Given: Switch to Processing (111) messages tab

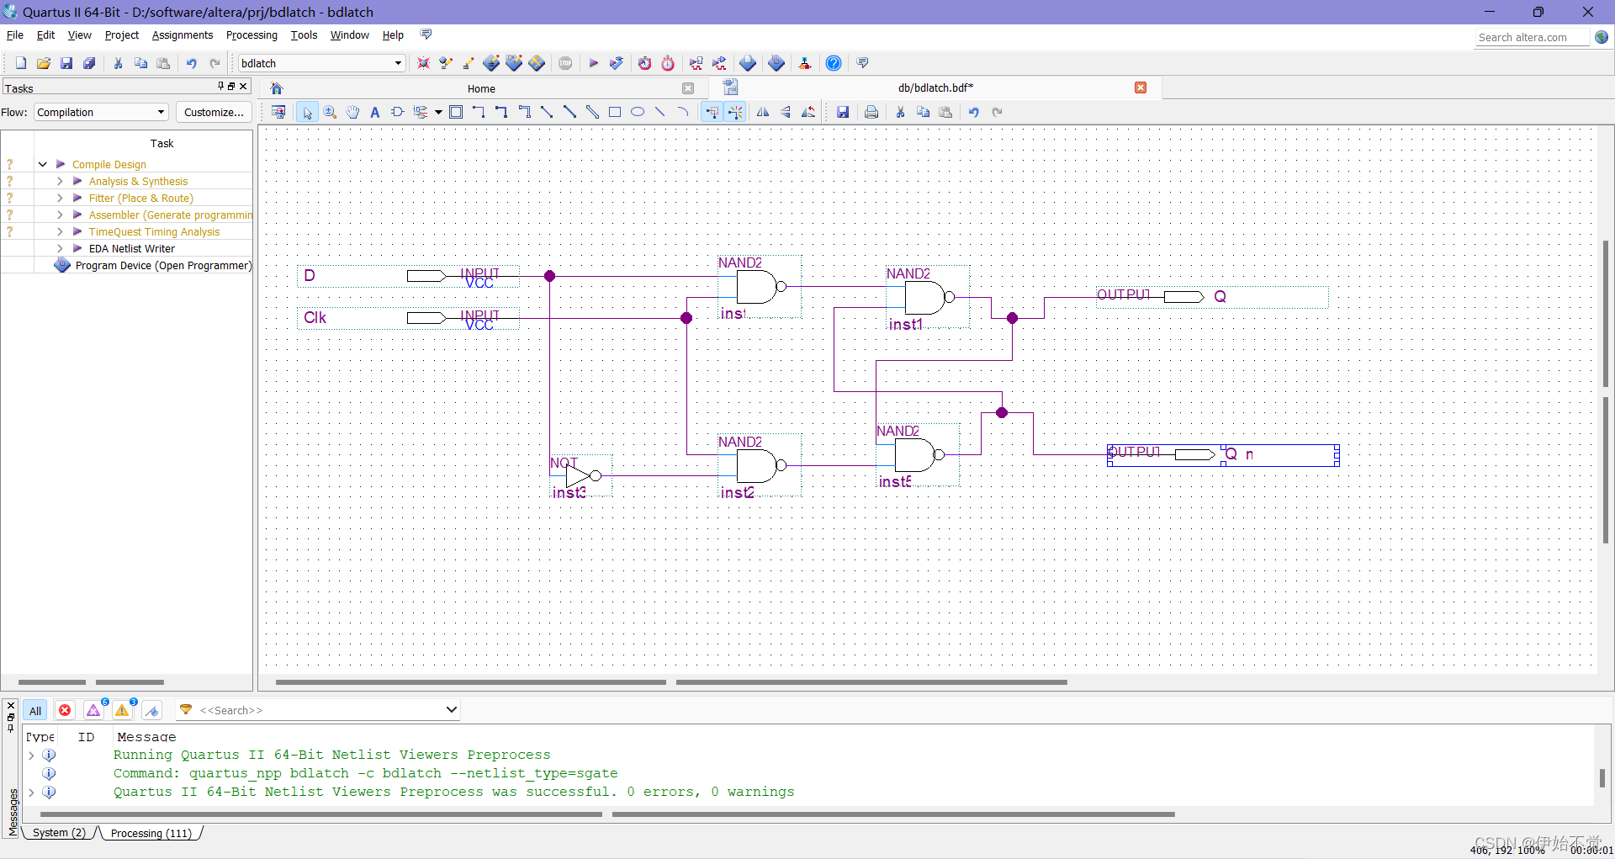Looking at the screenshot, I should (x=151, y=833).
